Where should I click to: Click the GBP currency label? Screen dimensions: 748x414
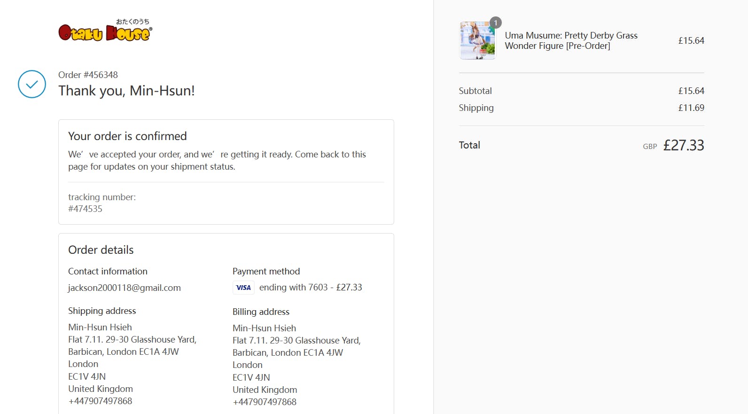(x=650, y=147)
